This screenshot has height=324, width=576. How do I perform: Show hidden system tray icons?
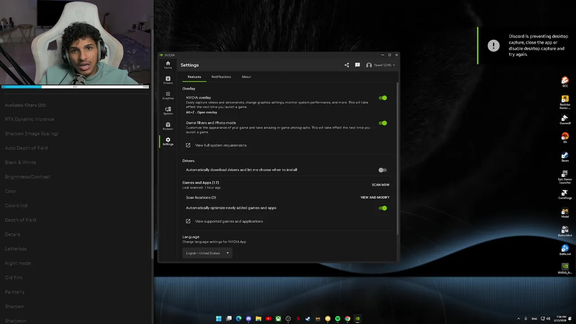click(518, 319)
